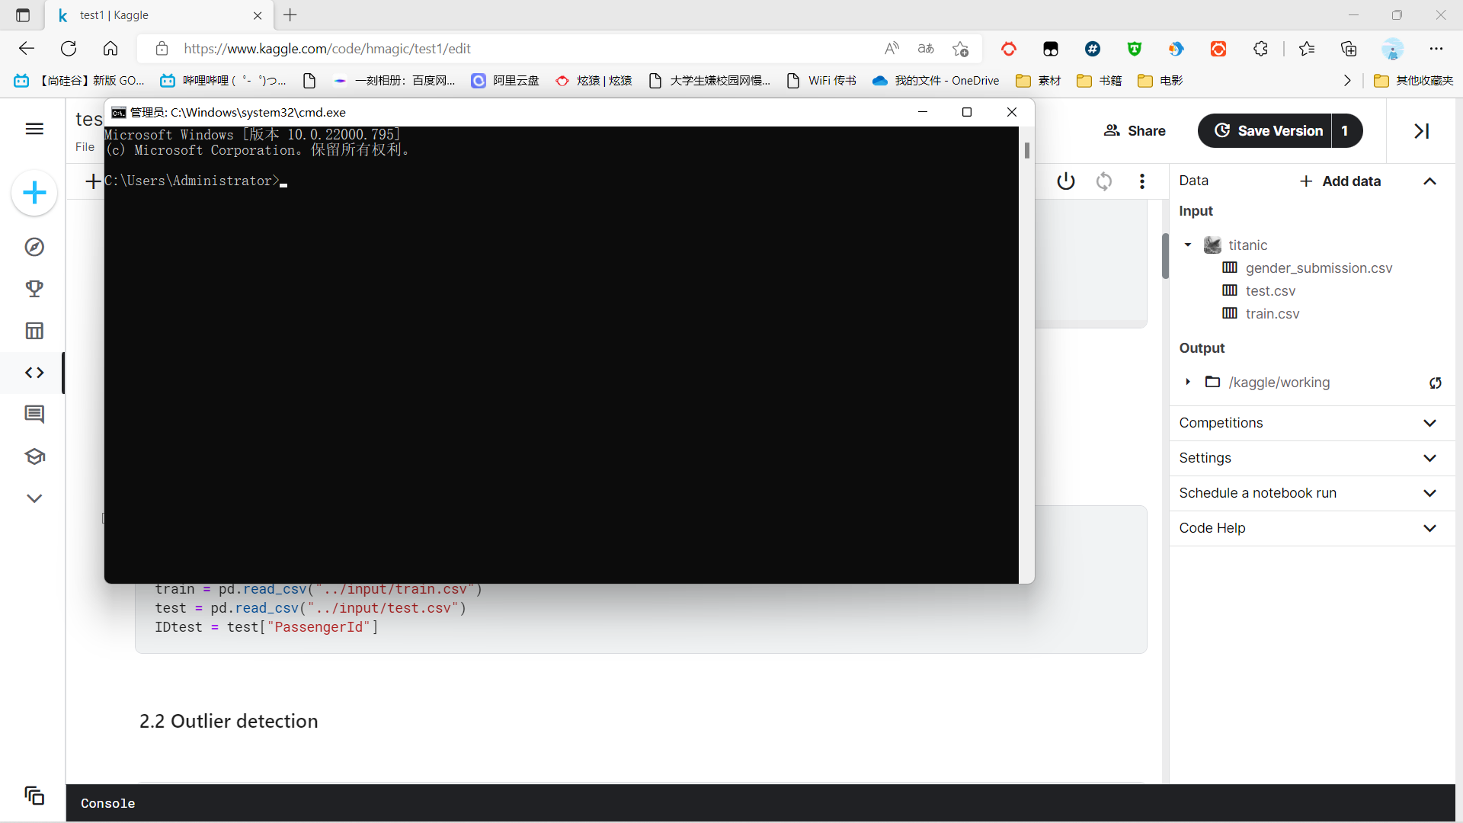The image size is (1463, 823).
Task: Add page to favorites star icon
Action: point(960,49)
